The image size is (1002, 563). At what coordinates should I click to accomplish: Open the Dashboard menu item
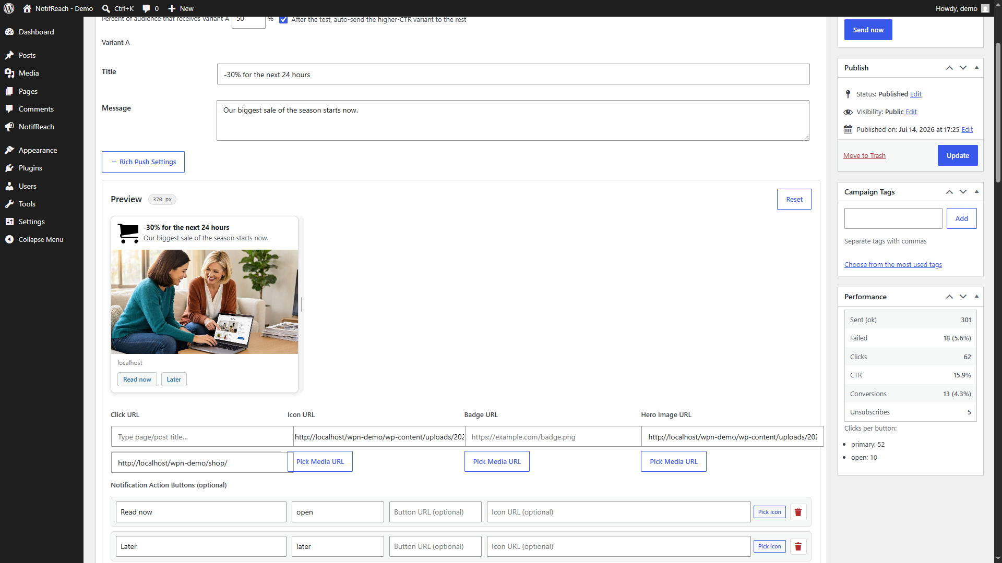(42, 32)
